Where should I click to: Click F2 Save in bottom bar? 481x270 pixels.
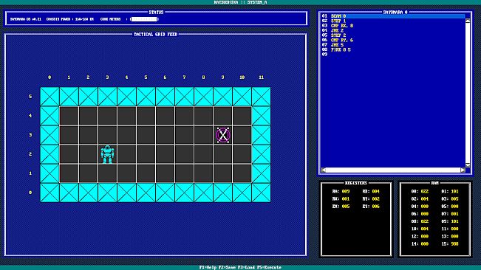228,267
